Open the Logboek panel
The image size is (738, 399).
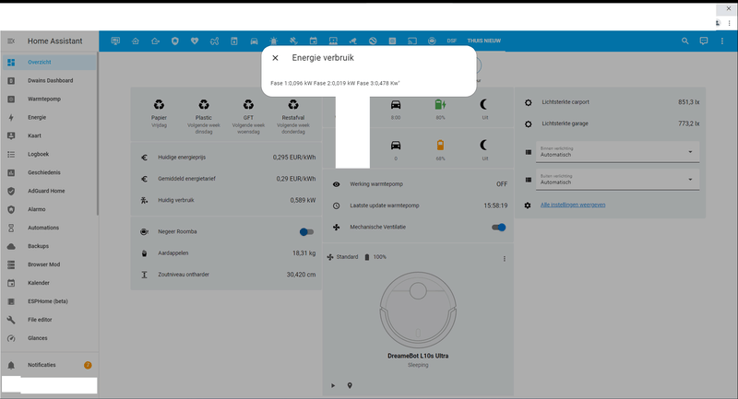click(x=50, y=154)
